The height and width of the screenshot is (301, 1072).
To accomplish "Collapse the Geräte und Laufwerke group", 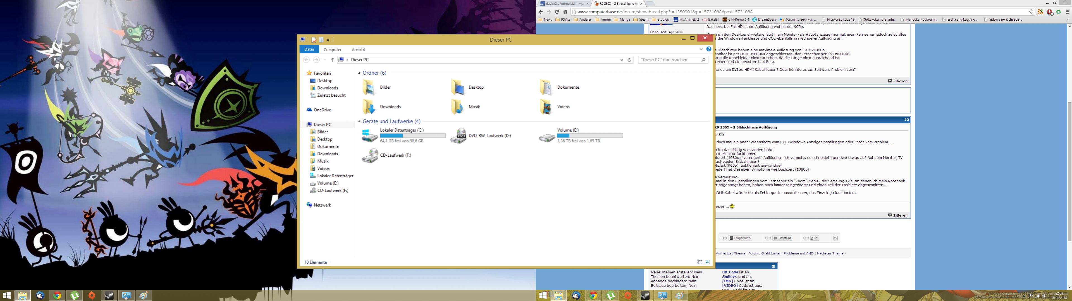I will 359,122.
